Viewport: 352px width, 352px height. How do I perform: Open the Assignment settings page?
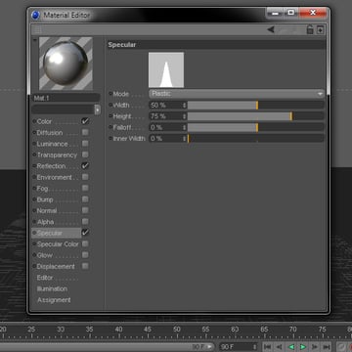coord(54,300)
